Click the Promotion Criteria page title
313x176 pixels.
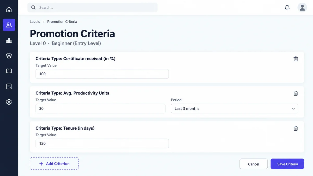[x=73, y=34]
